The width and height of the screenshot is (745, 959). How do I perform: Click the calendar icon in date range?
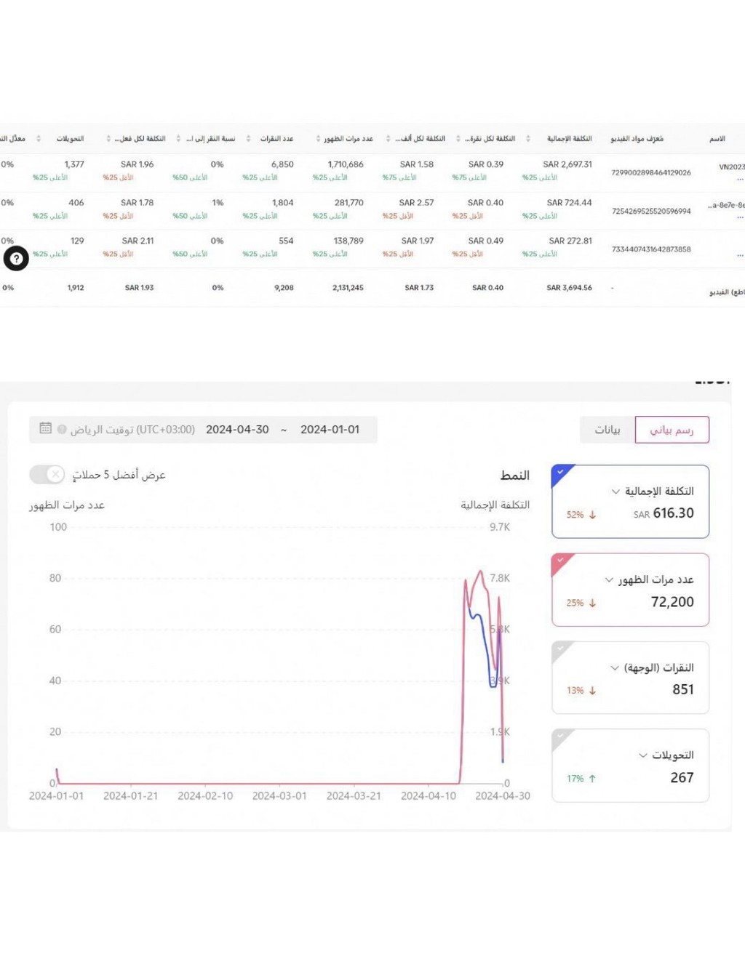pyautogui.click(x=45, y=428)
